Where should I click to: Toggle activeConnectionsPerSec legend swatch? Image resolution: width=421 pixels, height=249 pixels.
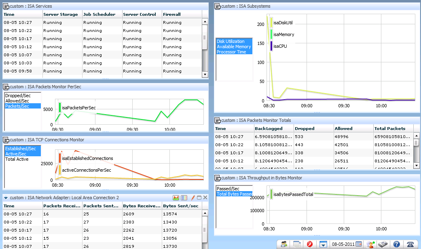click(60, 170)
